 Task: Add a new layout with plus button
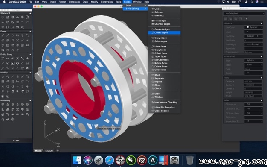point(58,151)
